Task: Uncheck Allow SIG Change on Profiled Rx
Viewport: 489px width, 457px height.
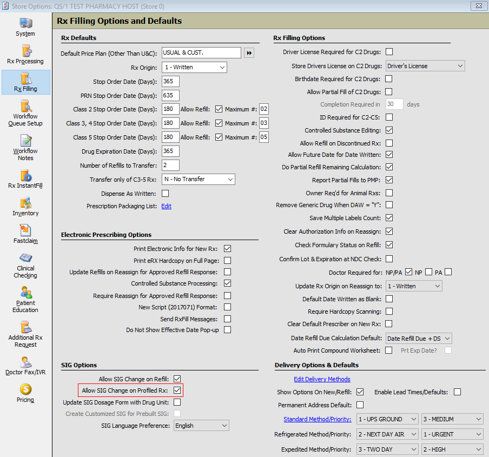Action: pos(177,390)
